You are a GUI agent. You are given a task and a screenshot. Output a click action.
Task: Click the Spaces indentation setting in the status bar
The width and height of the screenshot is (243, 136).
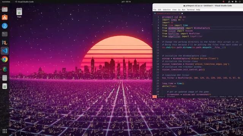pos(223,97)
